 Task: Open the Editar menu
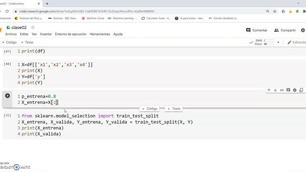coord(24,34)
